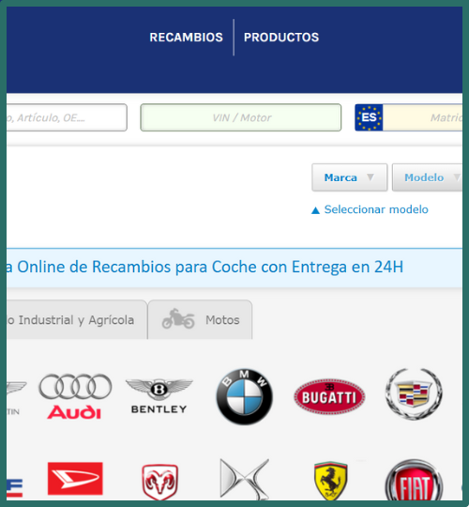Select the Daihatsu red brand logo

coord(75,479)
